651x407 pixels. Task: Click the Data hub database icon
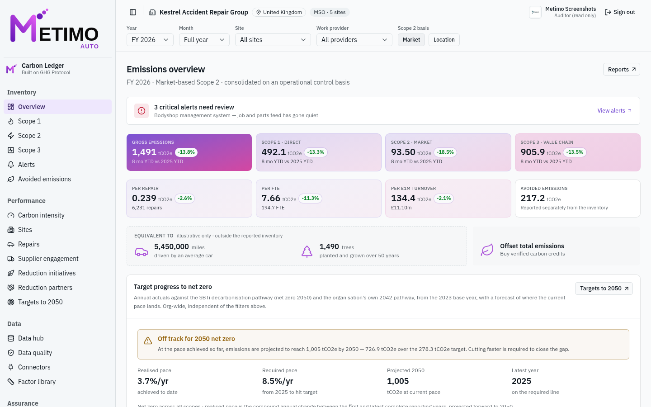click(x=11, y=338)
